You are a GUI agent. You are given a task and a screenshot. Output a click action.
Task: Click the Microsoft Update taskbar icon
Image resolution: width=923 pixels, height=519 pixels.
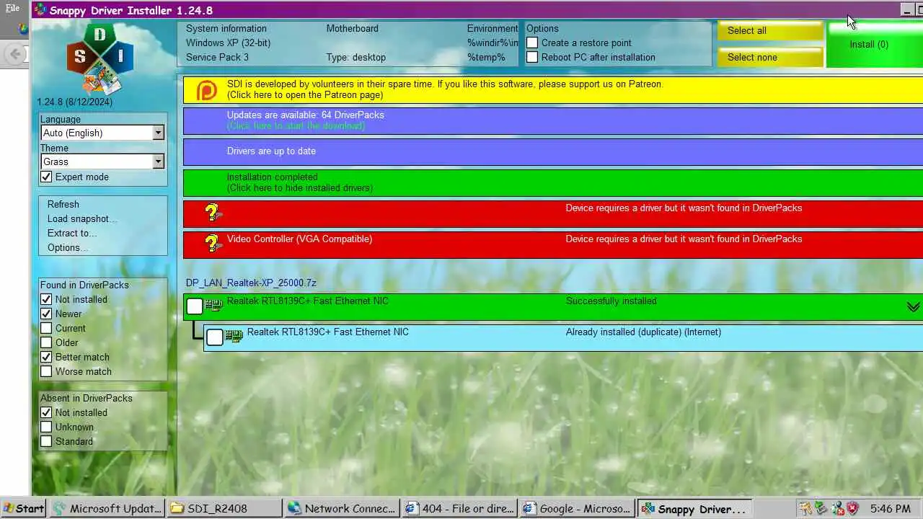click(x=60, y=508)
